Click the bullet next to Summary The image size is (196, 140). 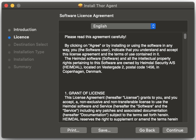coord(9,67)
